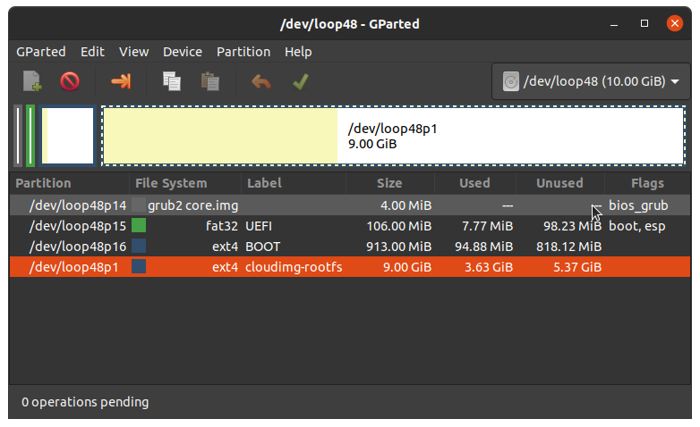Select the /dev/loop48p14 bios_grub row

point(350,205)
